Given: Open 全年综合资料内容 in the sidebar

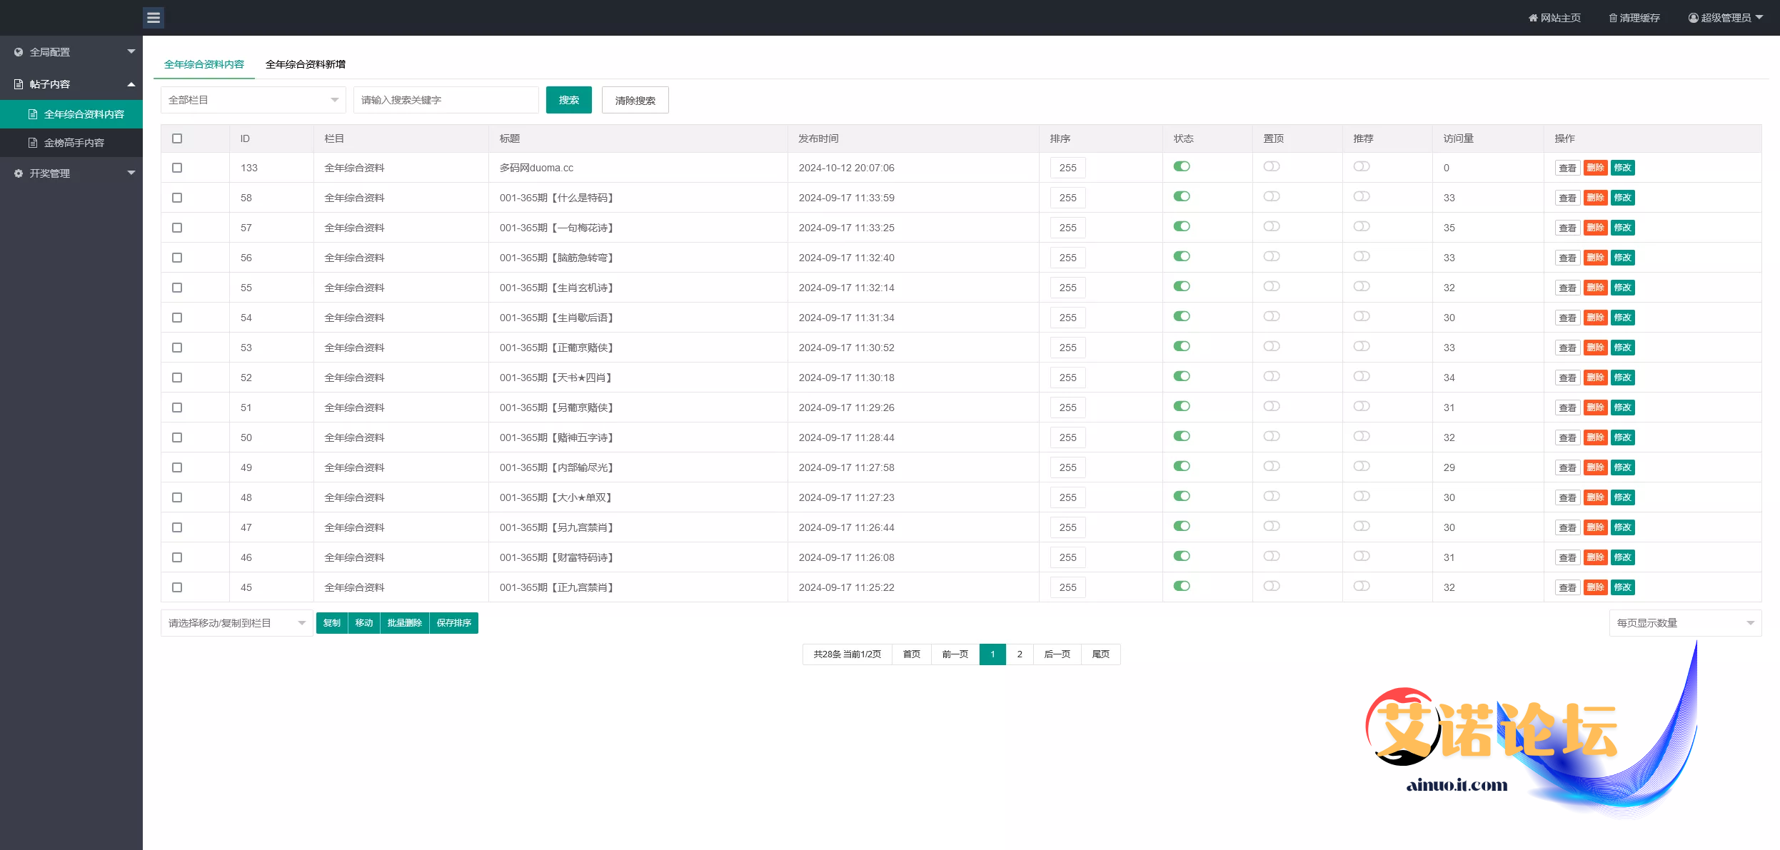Looking at the screenshot, I should (x=71, y=114).
